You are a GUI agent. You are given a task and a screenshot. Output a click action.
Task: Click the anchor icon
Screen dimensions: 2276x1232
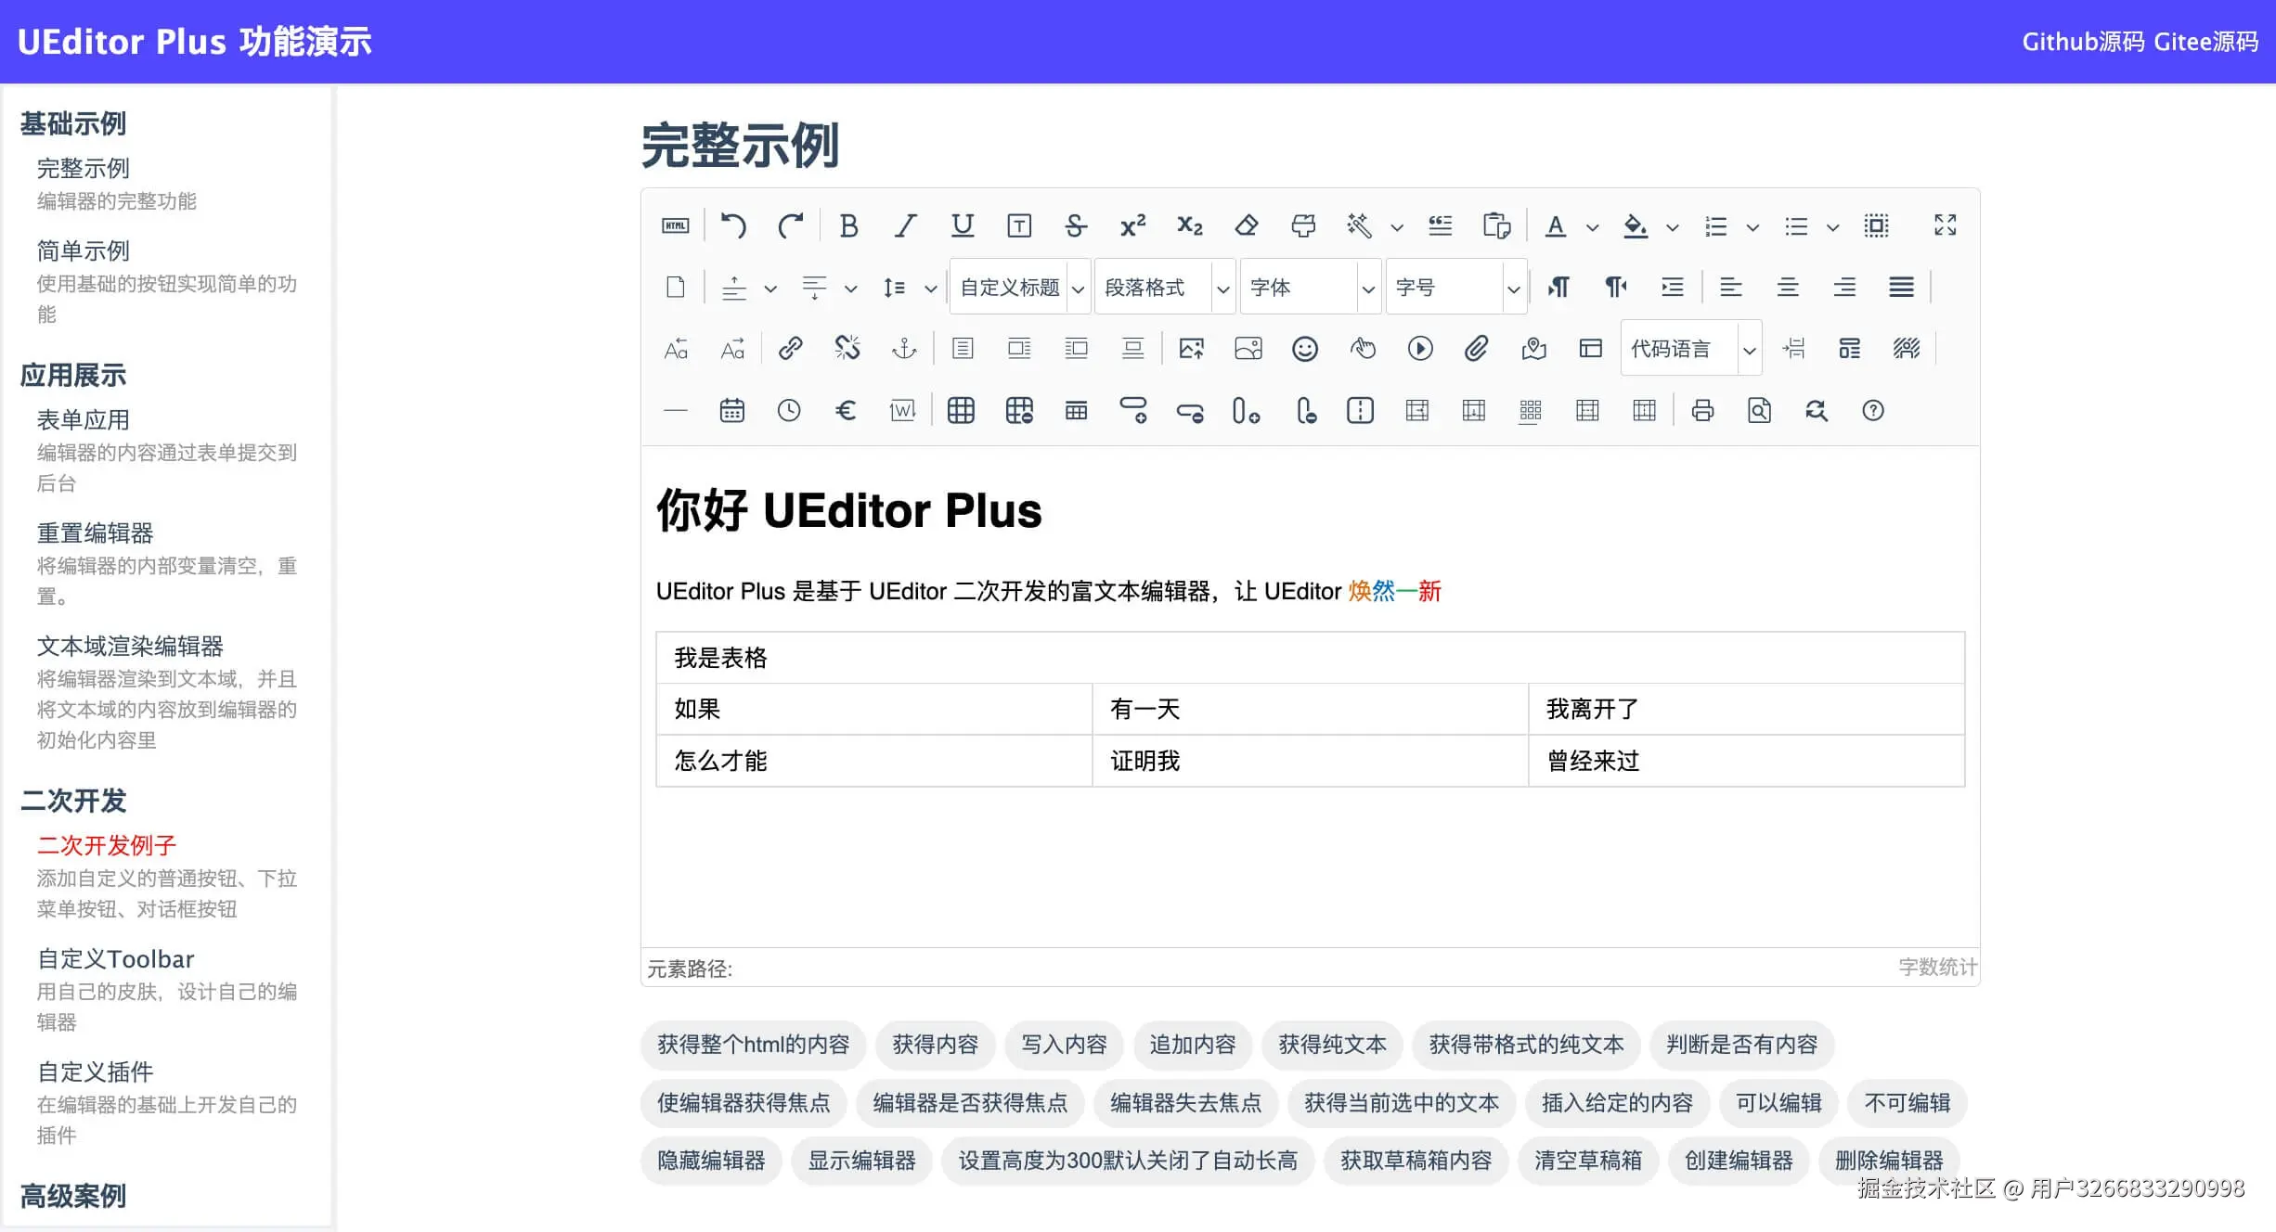click(904, 349)
